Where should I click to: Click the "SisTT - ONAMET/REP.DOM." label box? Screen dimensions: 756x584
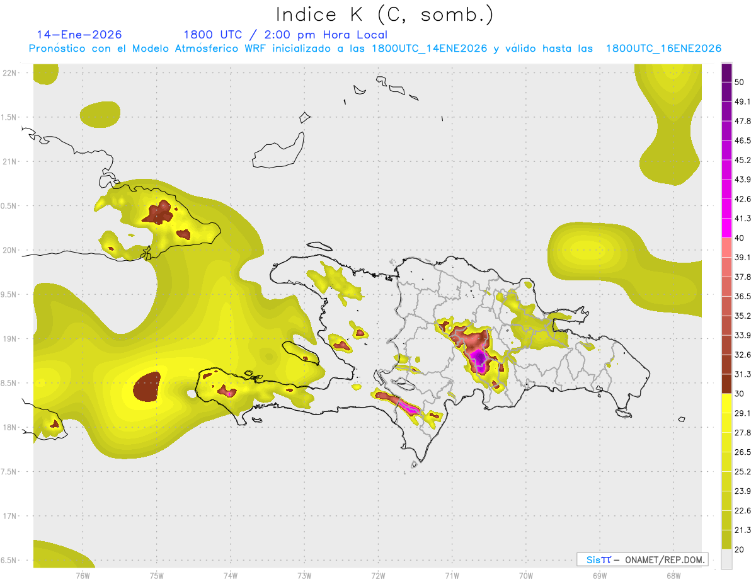click(643, 559)
